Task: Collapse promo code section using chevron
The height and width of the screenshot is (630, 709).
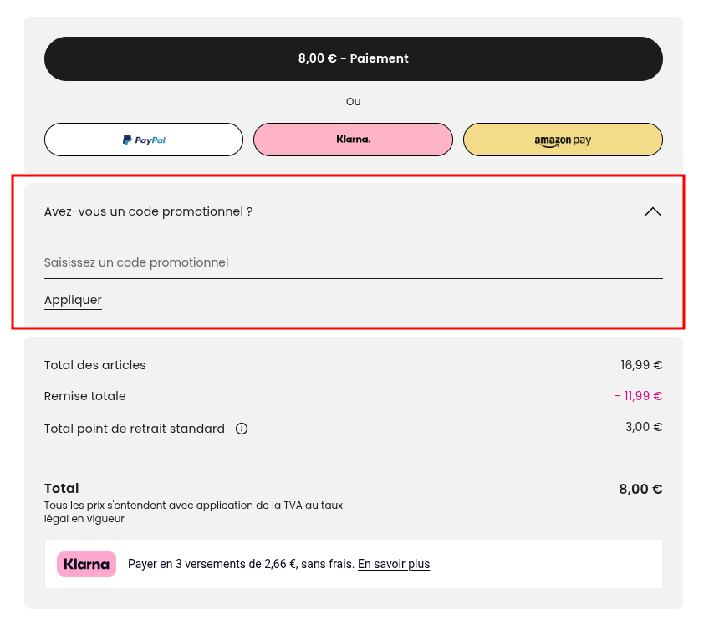Action: [652, 212]
